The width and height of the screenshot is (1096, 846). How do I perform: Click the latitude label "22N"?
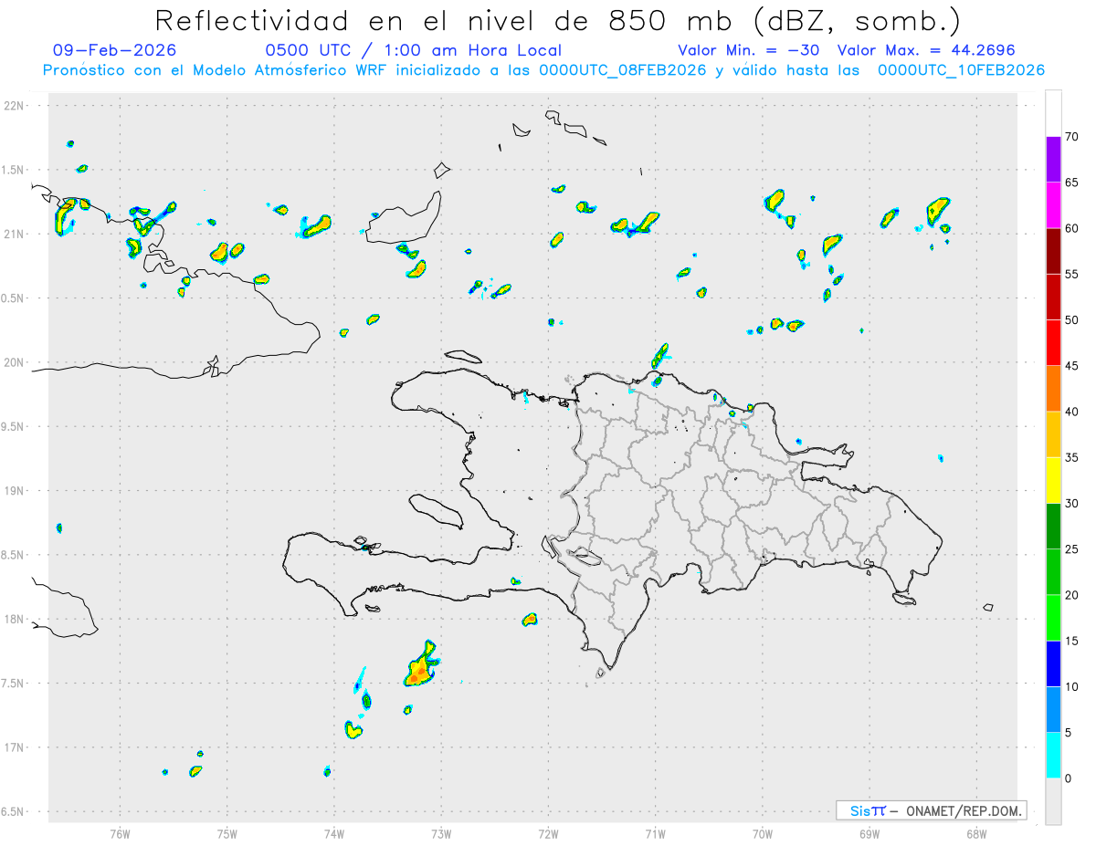(16, 106)
